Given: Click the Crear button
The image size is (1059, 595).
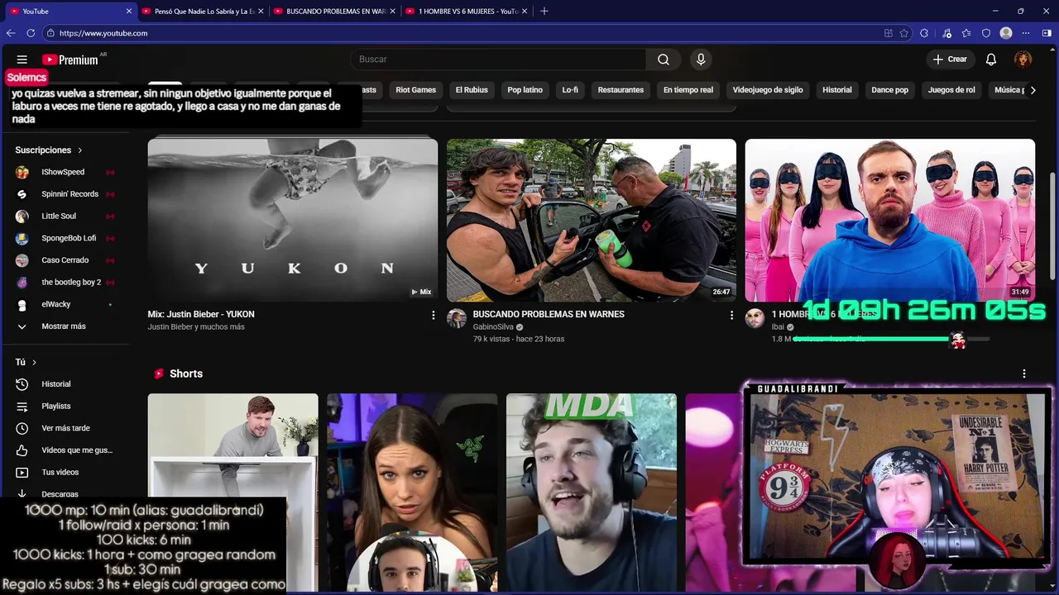Looking at the screenshot, I should click(950, 59).
